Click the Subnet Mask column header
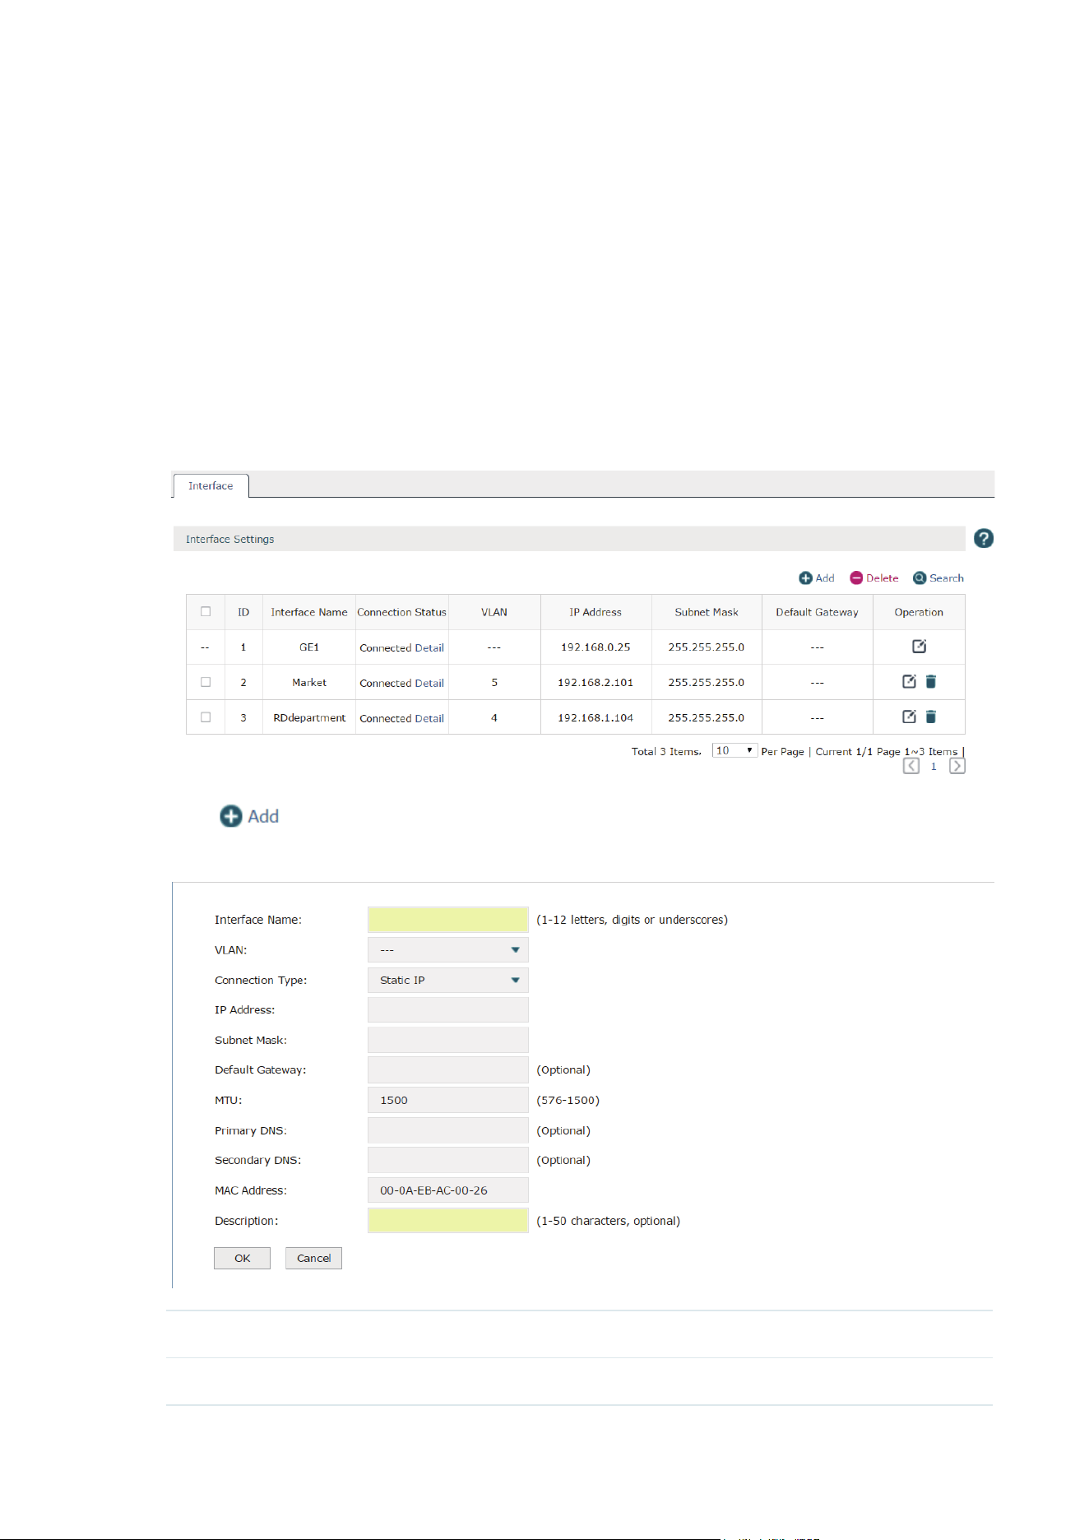Image resolution: width=1089 pixels, height=1540 pixels. pyautogui.click(x=707, y=612)
